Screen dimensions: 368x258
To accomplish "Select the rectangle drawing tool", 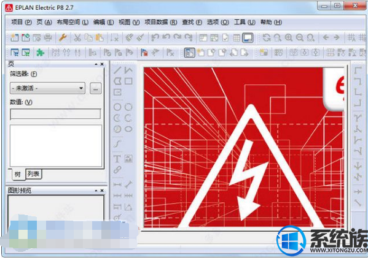I will coord(128,81).
